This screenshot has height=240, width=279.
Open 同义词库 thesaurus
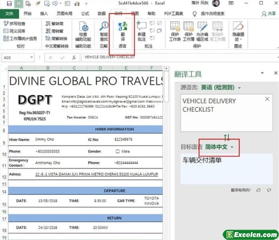[14, 31]
